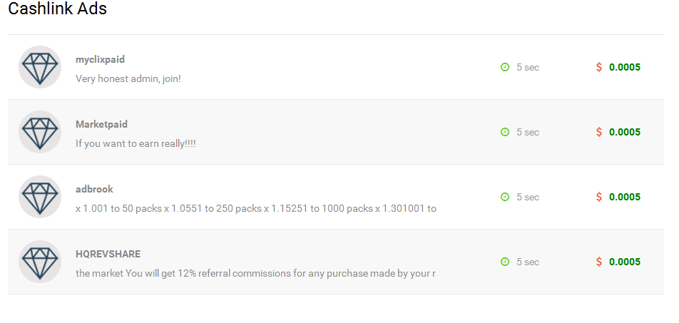Click the clock icon in Marketpaid row
The image size is (679, 323).
pos(505,132)
